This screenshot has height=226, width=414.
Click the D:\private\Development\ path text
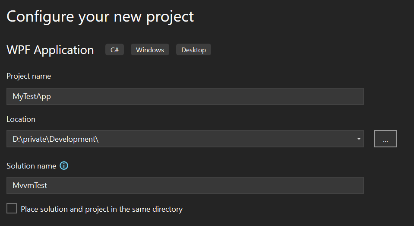coord(55,139)
